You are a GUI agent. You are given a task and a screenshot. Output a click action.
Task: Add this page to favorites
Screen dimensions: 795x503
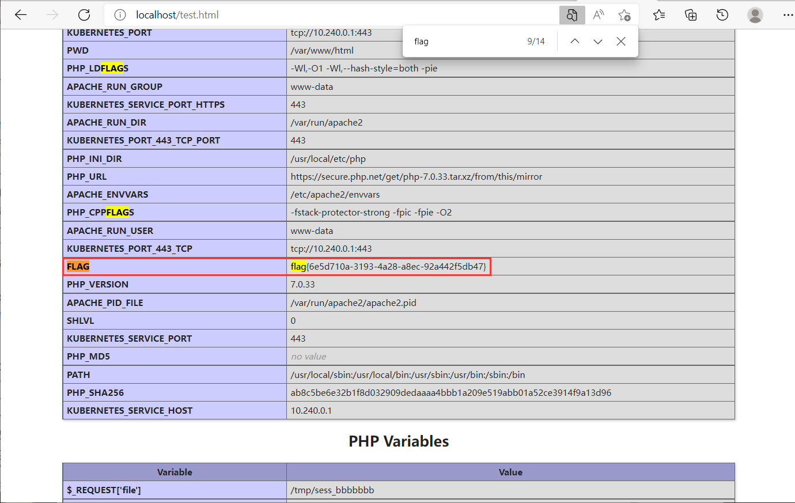[x=624, y=15]
